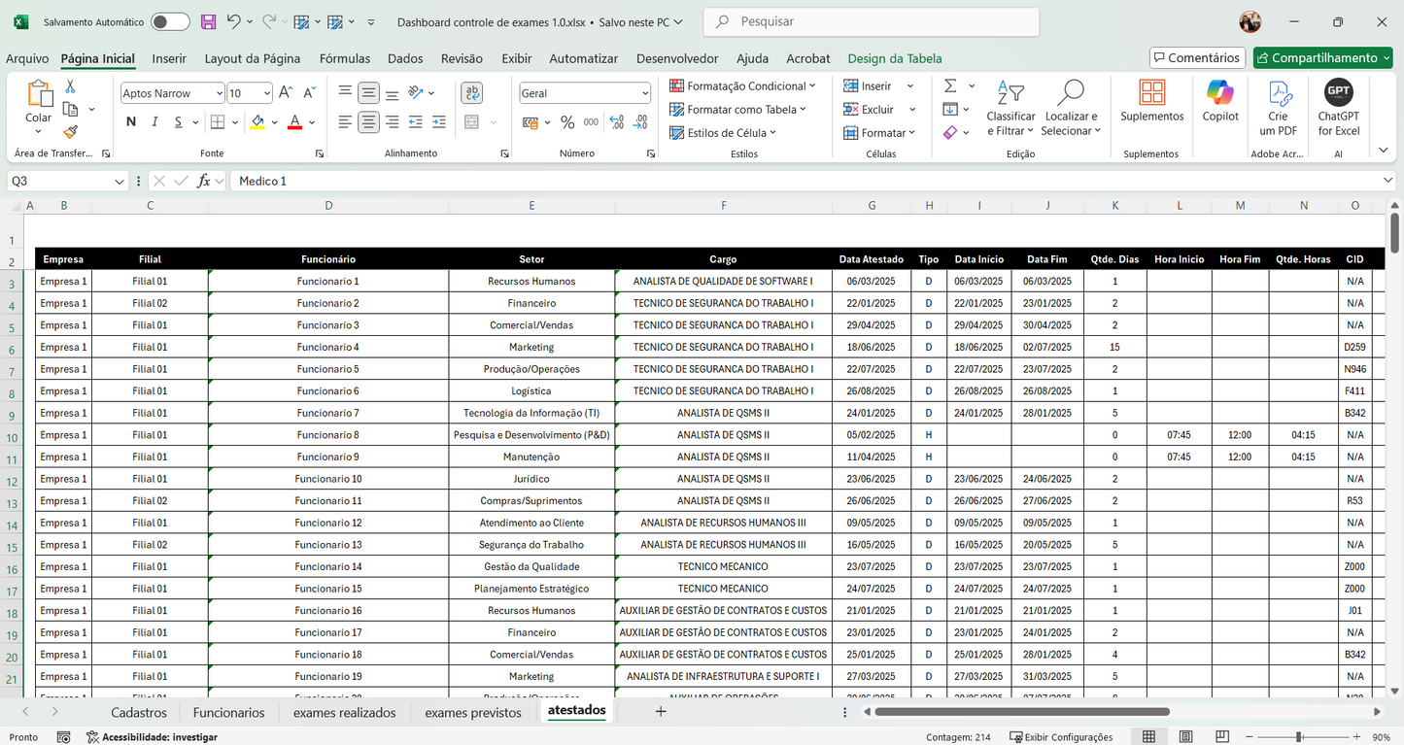Viewport: 1404px width, 745px height.
Task: Open the exames previstos sheet tab
Action: tap(472, 711)
